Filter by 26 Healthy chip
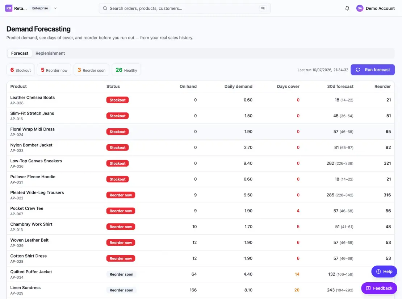Screen dimensions: 402x299 point(126,70)
